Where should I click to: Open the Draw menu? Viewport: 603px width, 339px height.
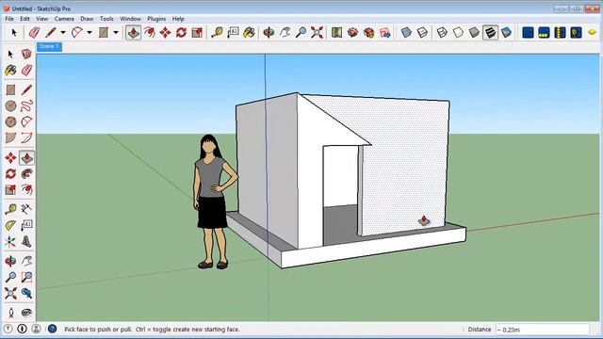[87, 19]
